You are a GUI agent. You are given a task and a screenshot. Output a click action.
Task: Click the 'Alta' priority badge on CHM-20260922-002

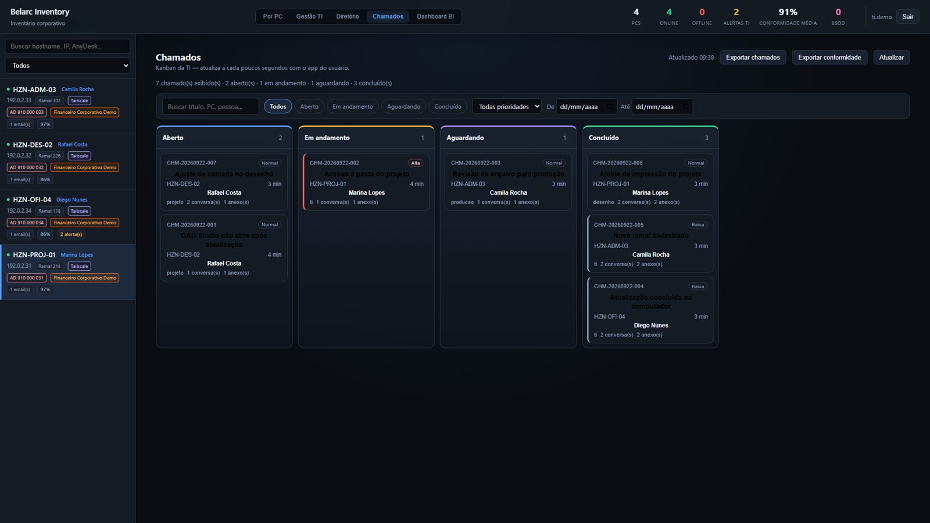(x=416, y=163)
